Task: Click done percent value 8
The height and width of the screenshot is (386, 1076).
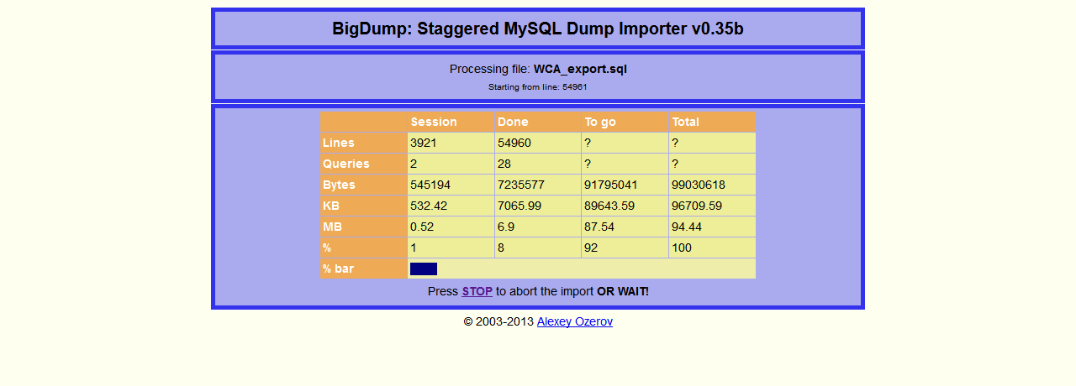Action: click(501, 248)
